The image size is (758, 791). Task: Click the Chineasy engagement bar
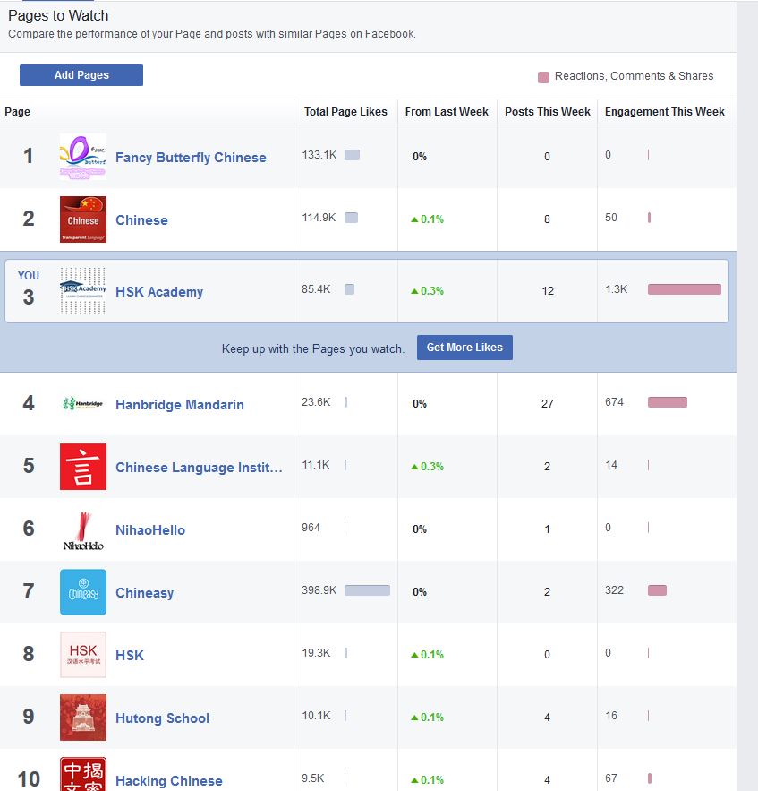[x=657, y=590]
